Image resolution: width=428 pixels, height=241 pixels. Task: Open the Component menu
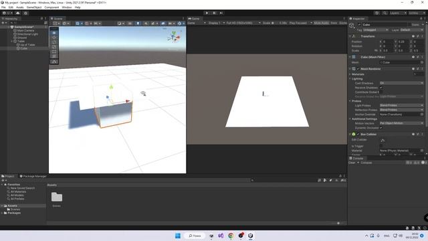[x=51, y=7]
